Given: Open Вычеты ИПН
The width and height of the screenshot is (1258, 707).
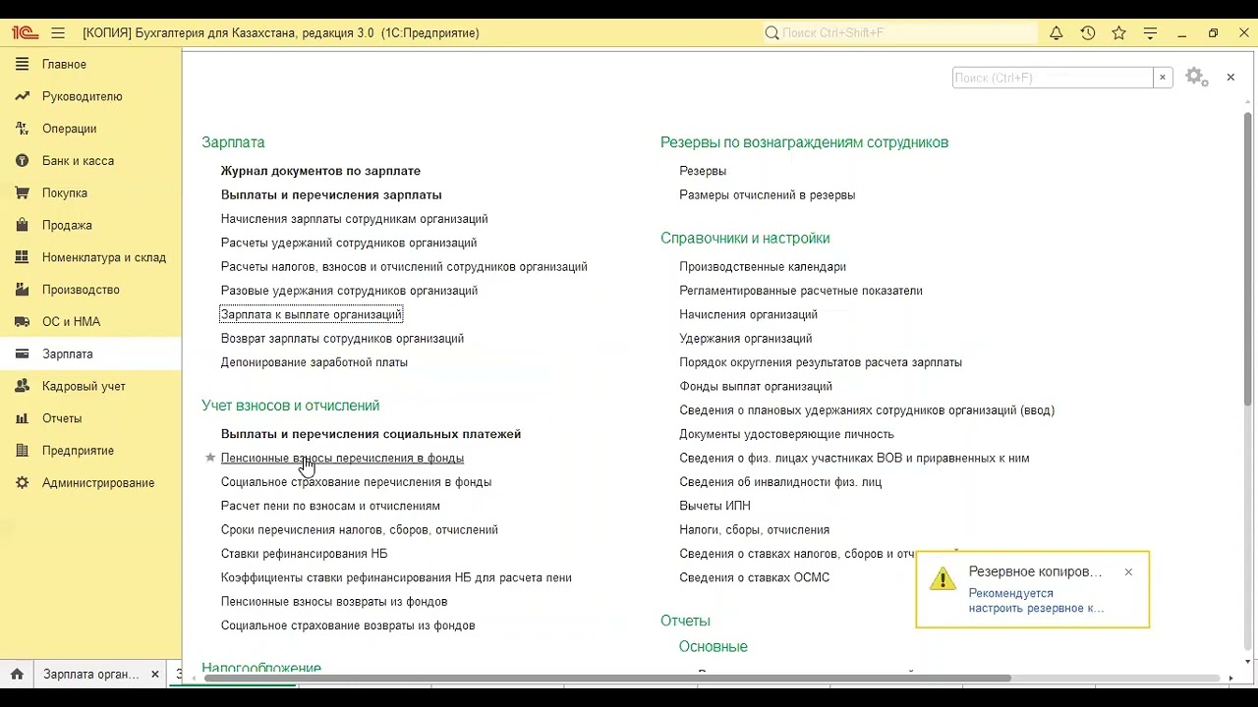Looking at the screenshot, I should click(715, 506).
